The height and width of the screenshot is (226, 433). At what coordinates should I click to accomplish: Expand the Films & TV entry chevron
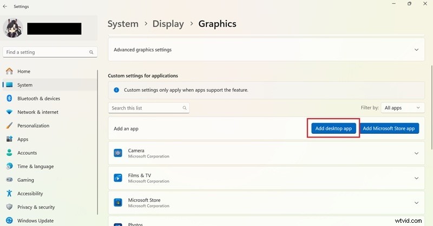(x=416, y=178)
